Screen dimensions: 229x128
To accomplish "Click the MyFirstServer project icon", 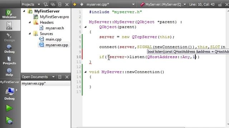I will (30, 11).
